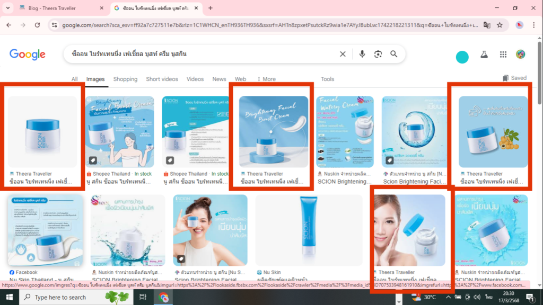This screenshot has height=305, width=543.
Task: Translate the page via the address bar icon
Action: pyautogui.click(x=488, y=24)
